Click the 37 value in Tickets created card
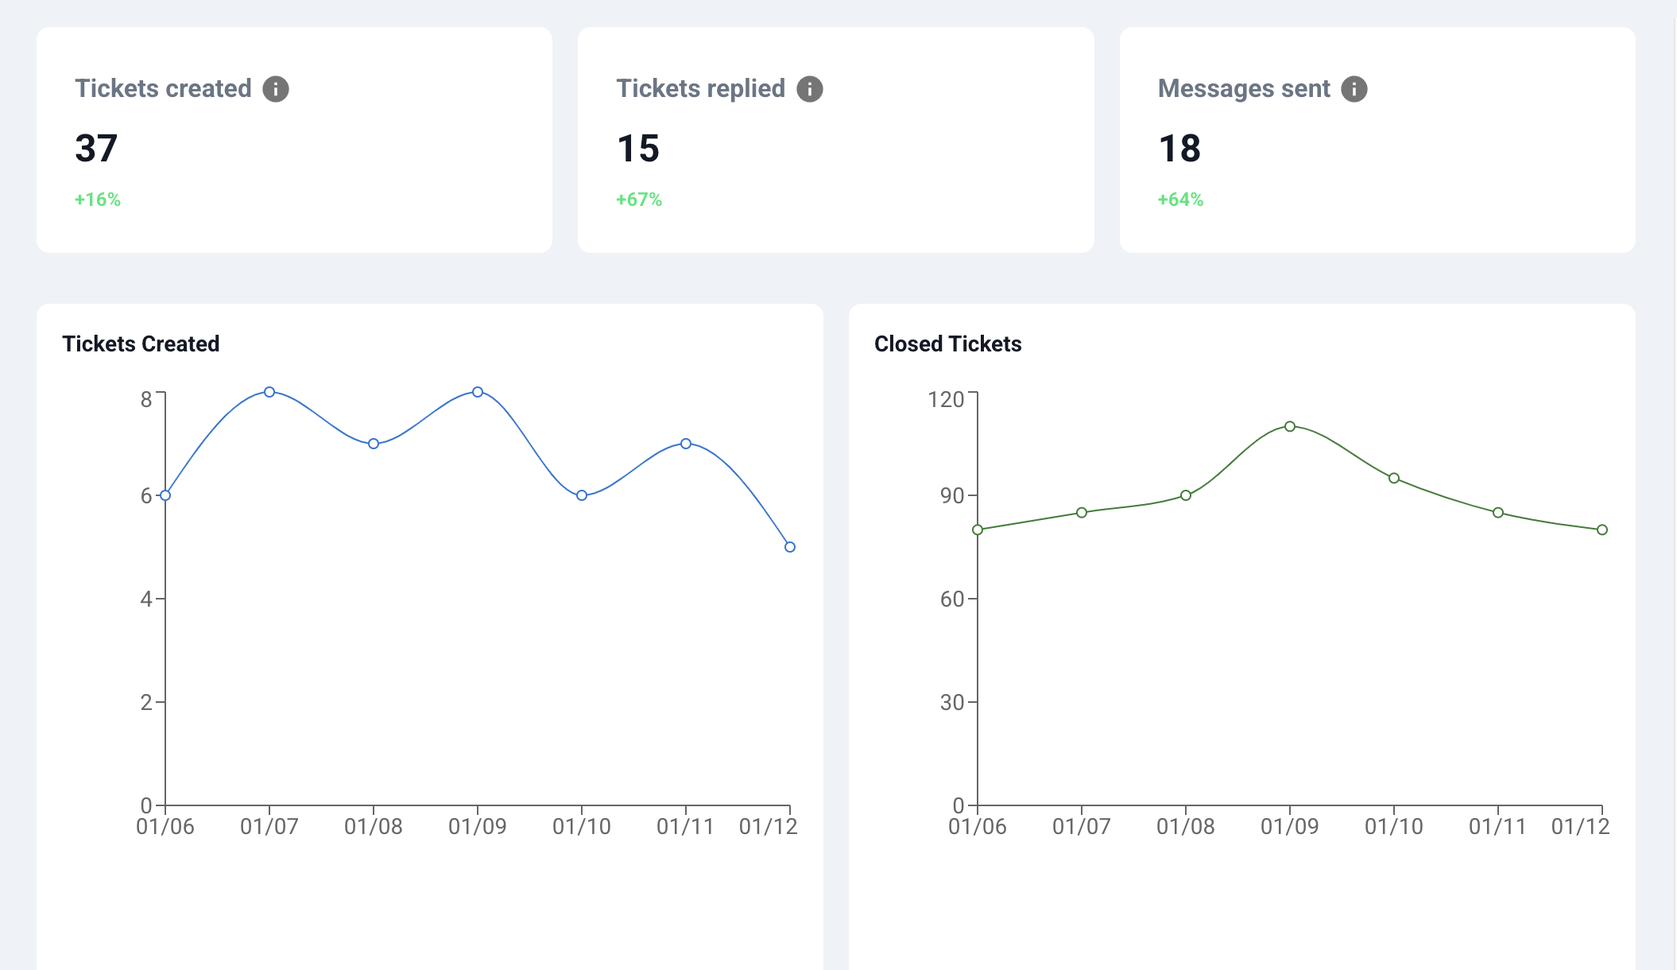Image resolution: width=1677 pixels, height=970 pixels. (x=96, y=149)
